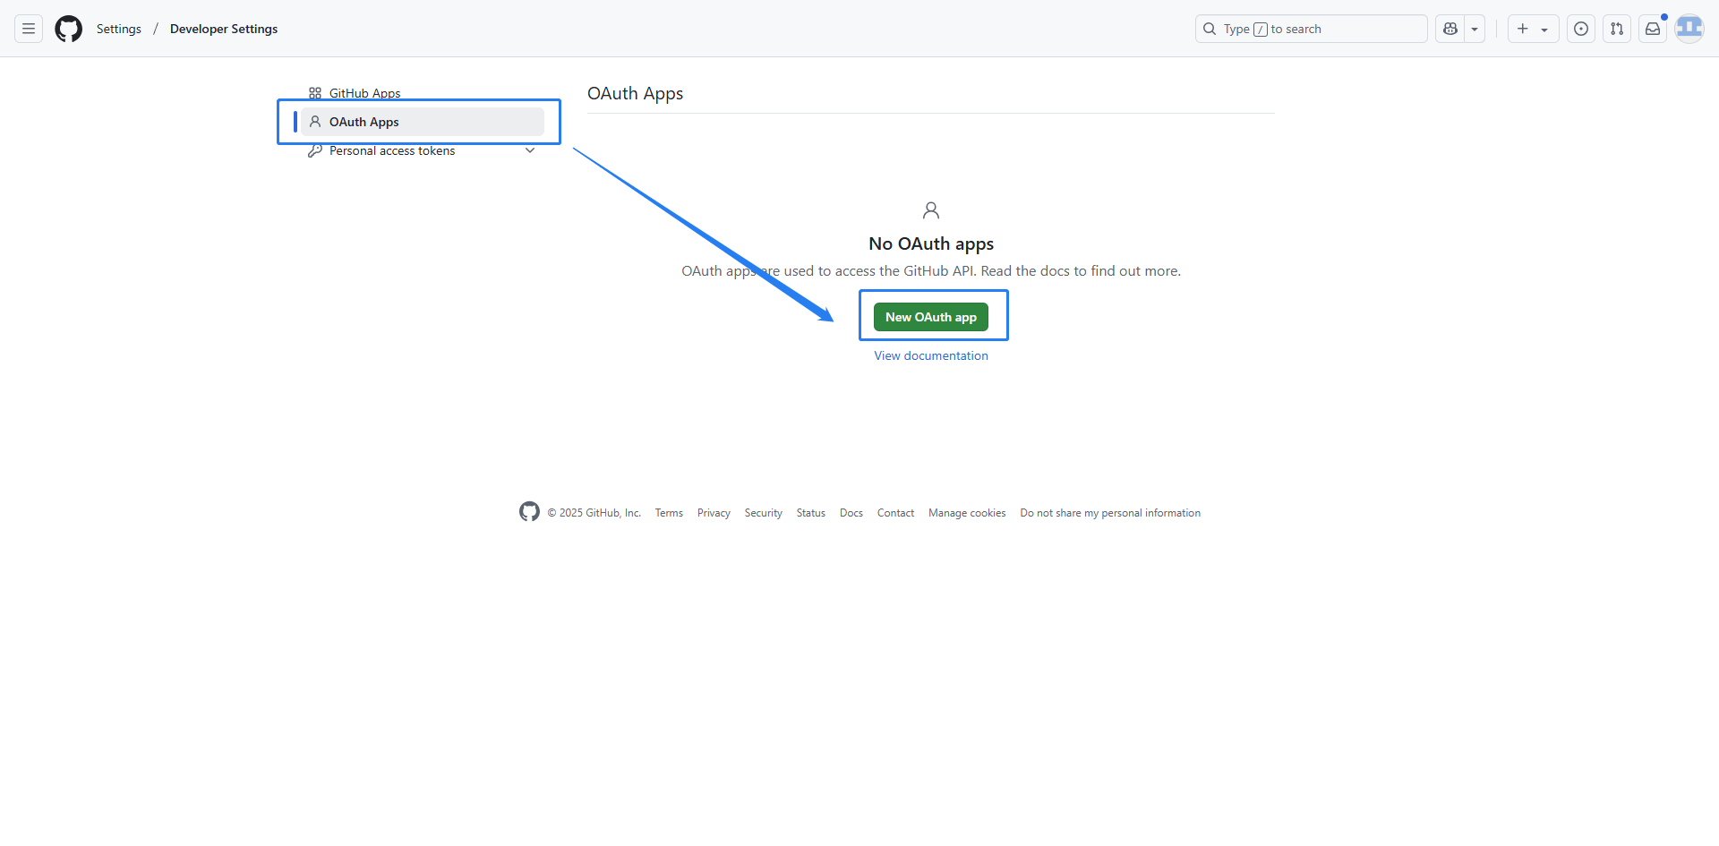Expand the Copilot dropdown arrow
Image resolution: width=1719 pixels, height=846 pixels.
1475,29
